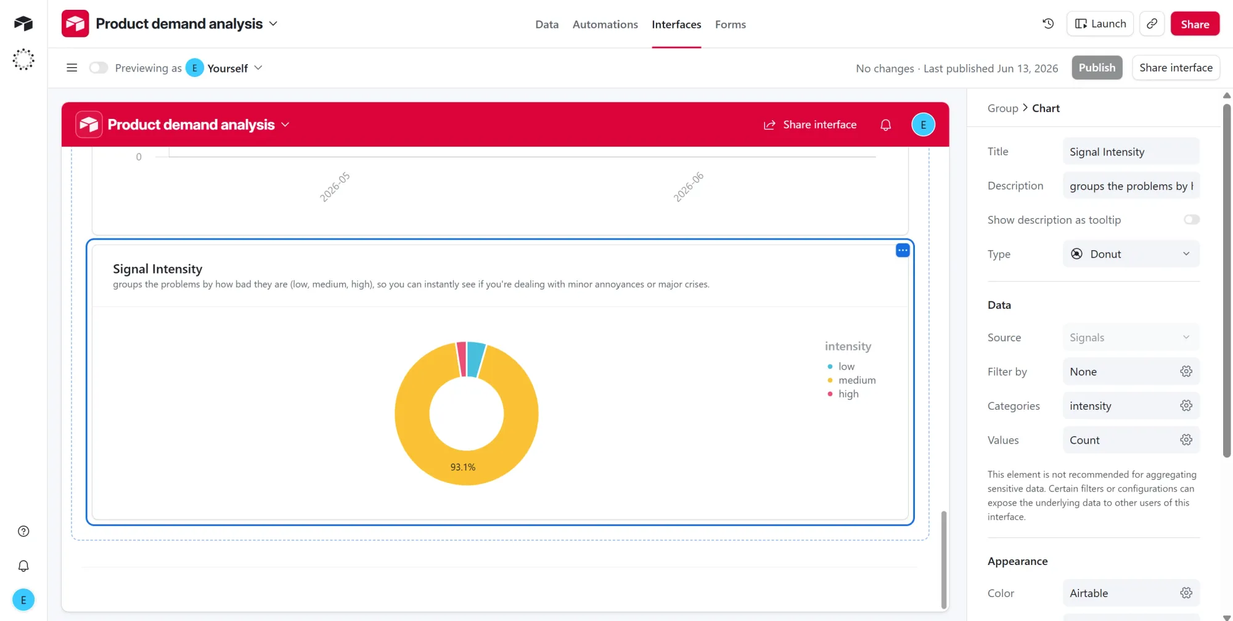Click interface logo icon in red header
1233x621 pixels.
[89, 124]
